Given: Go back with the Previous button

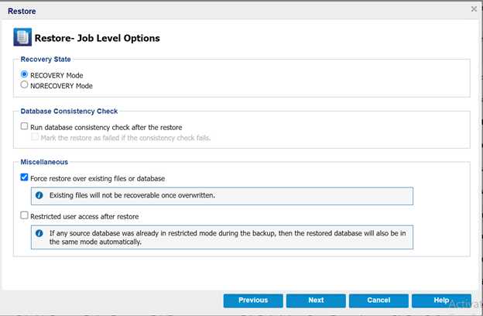Looking at the screenshot, I should pos(253,301).
